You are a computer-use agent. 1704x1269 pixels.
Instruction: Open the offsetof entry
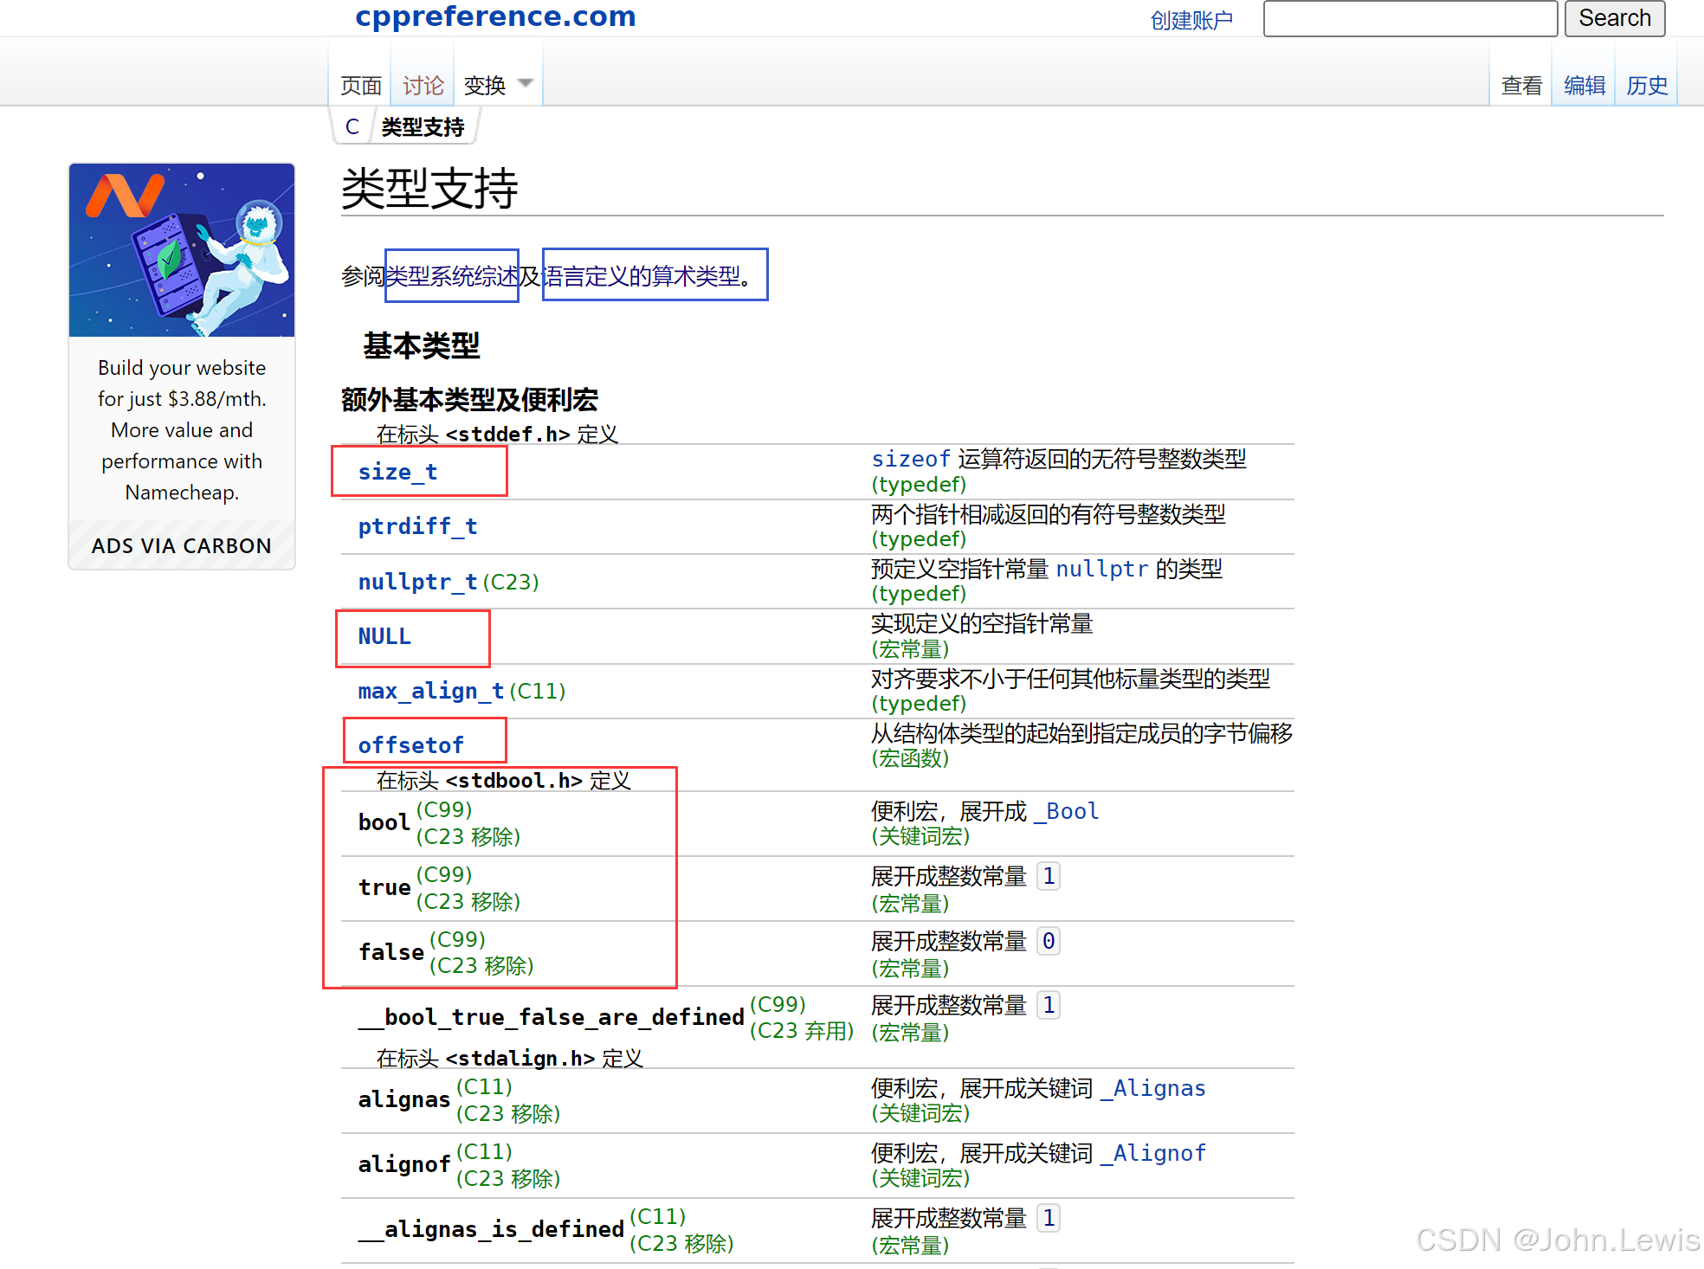coord(410,745)
